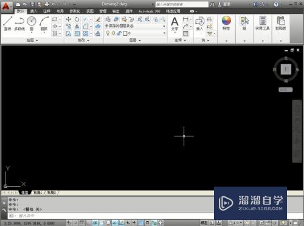Expand the Modify (修改) panel
Screen dimensions: 304x226
84,41
